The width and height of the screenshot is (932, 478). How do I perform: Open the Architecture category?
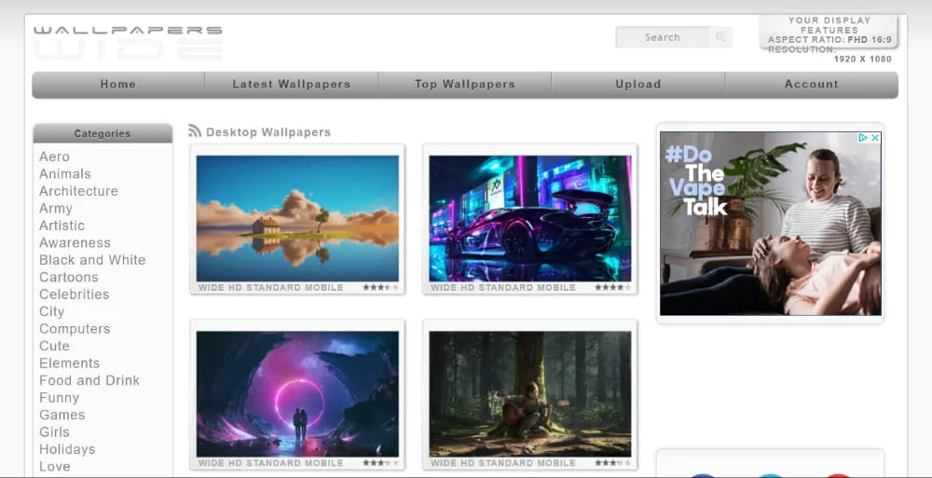[78, 191]
